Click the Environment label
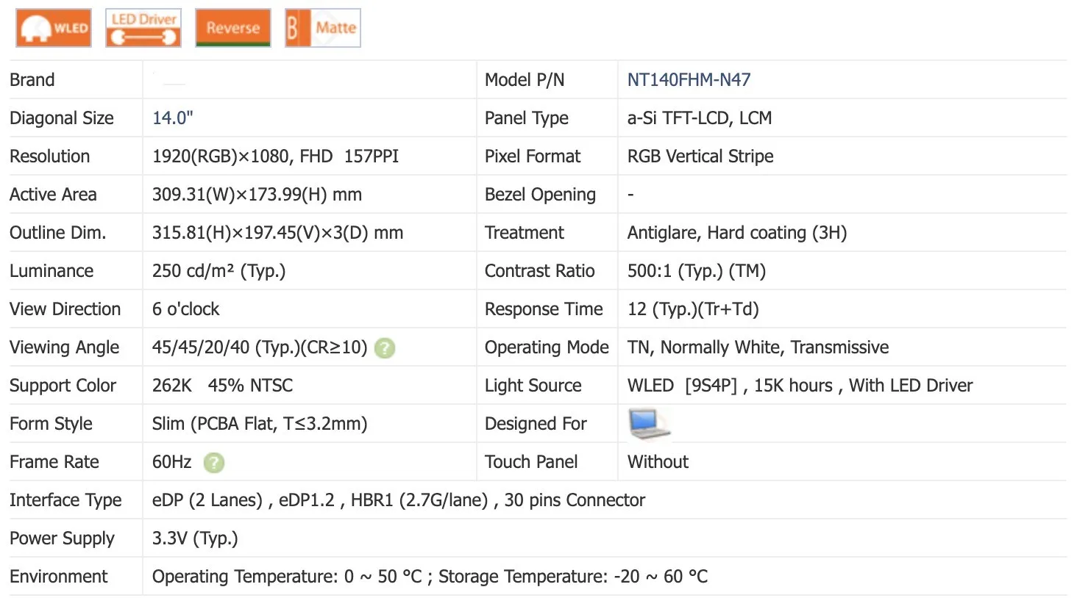Screen dimensions: 1077x598 point(59,577)
